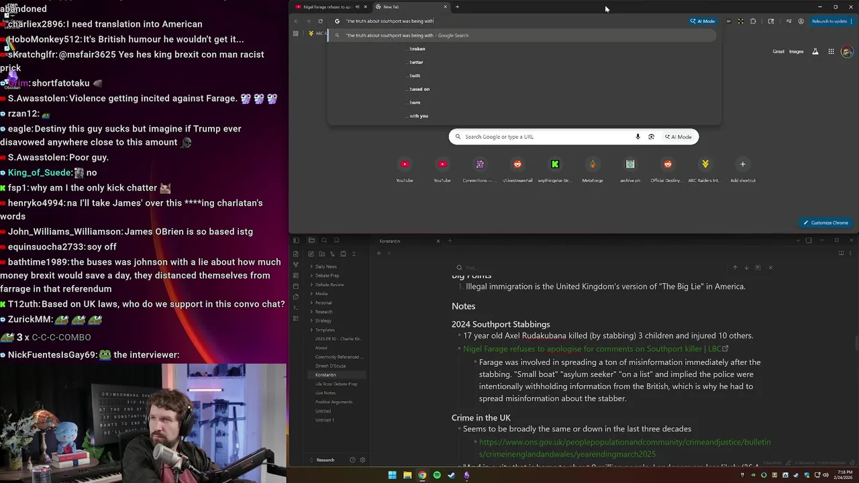The width and height of the screenshot is (859, 483).
Task: Open the archive.ph shortcut tile
Action: (x=630, y=169)
